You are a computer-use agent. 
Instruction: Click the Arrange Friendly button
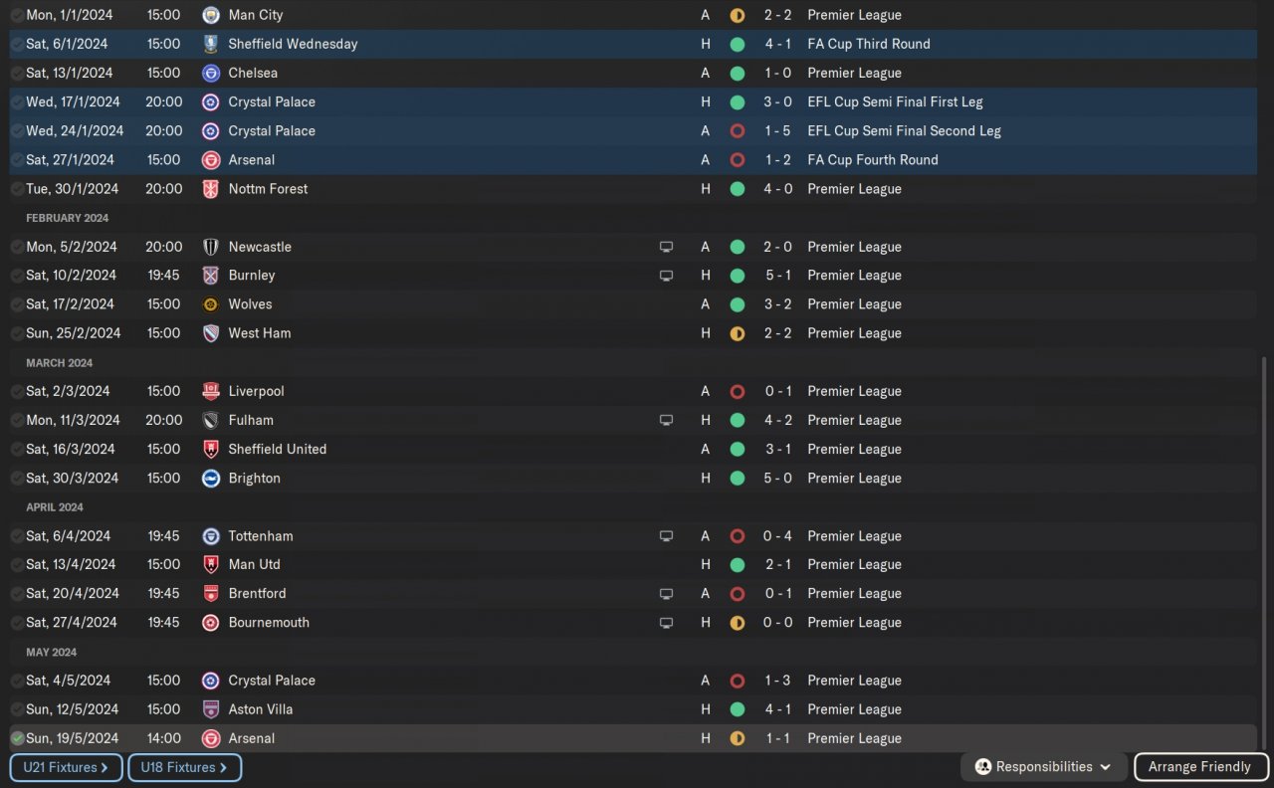pyautogui.click(x=1199, y=767)
